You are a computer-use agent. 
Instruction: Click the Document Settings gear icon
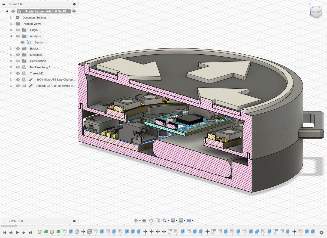(x=18, y=17)
